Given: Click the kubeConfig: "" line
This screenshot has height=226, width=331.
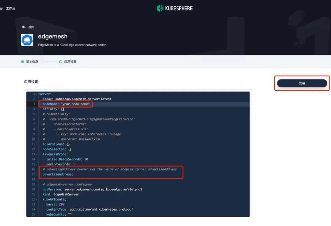Looking at the screenshot, I should pos(59,214).
